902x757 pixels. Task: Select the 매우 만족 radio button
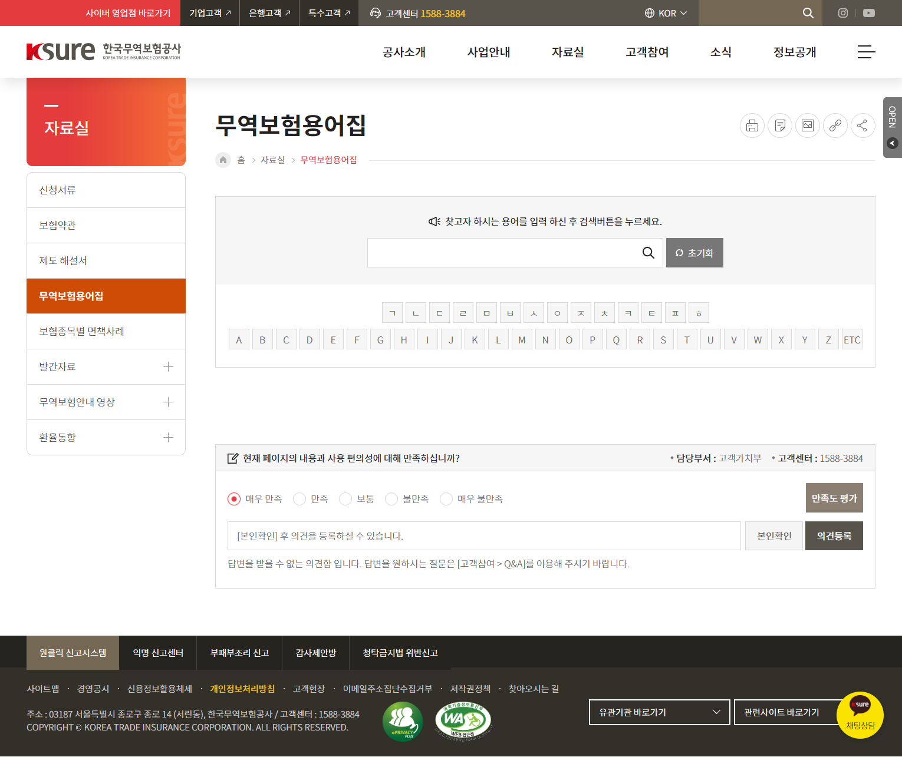[234, 499]
